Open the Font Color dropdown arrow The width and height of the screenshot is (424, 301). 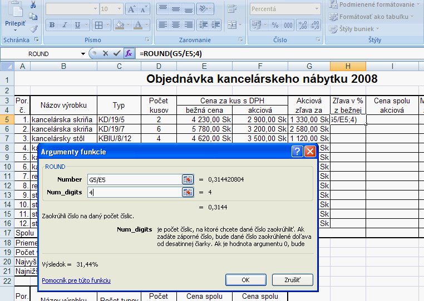tap(146, 25)
